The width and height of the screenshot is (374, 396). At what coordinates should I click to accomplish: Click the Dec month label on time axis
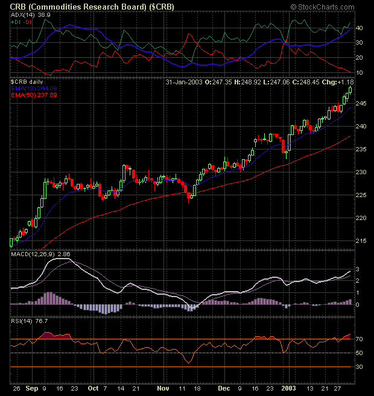tap(224, 388)
